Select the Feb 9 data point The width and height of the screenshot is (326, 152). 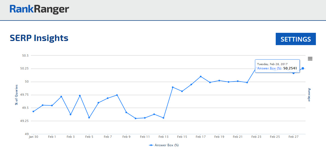(126, 112)
